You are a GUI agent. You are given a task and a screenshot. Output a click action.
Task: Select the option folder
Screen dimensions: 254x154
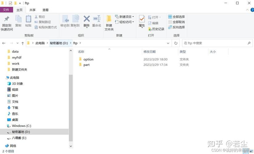[x=88, y=59]
